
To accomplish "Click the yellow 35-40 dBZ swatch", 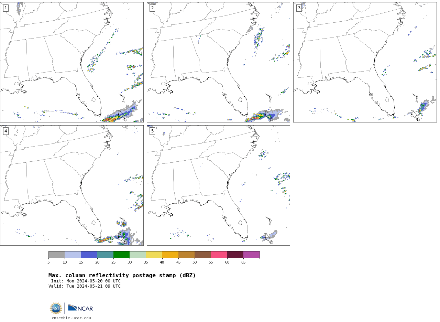I will click(154, 255).
